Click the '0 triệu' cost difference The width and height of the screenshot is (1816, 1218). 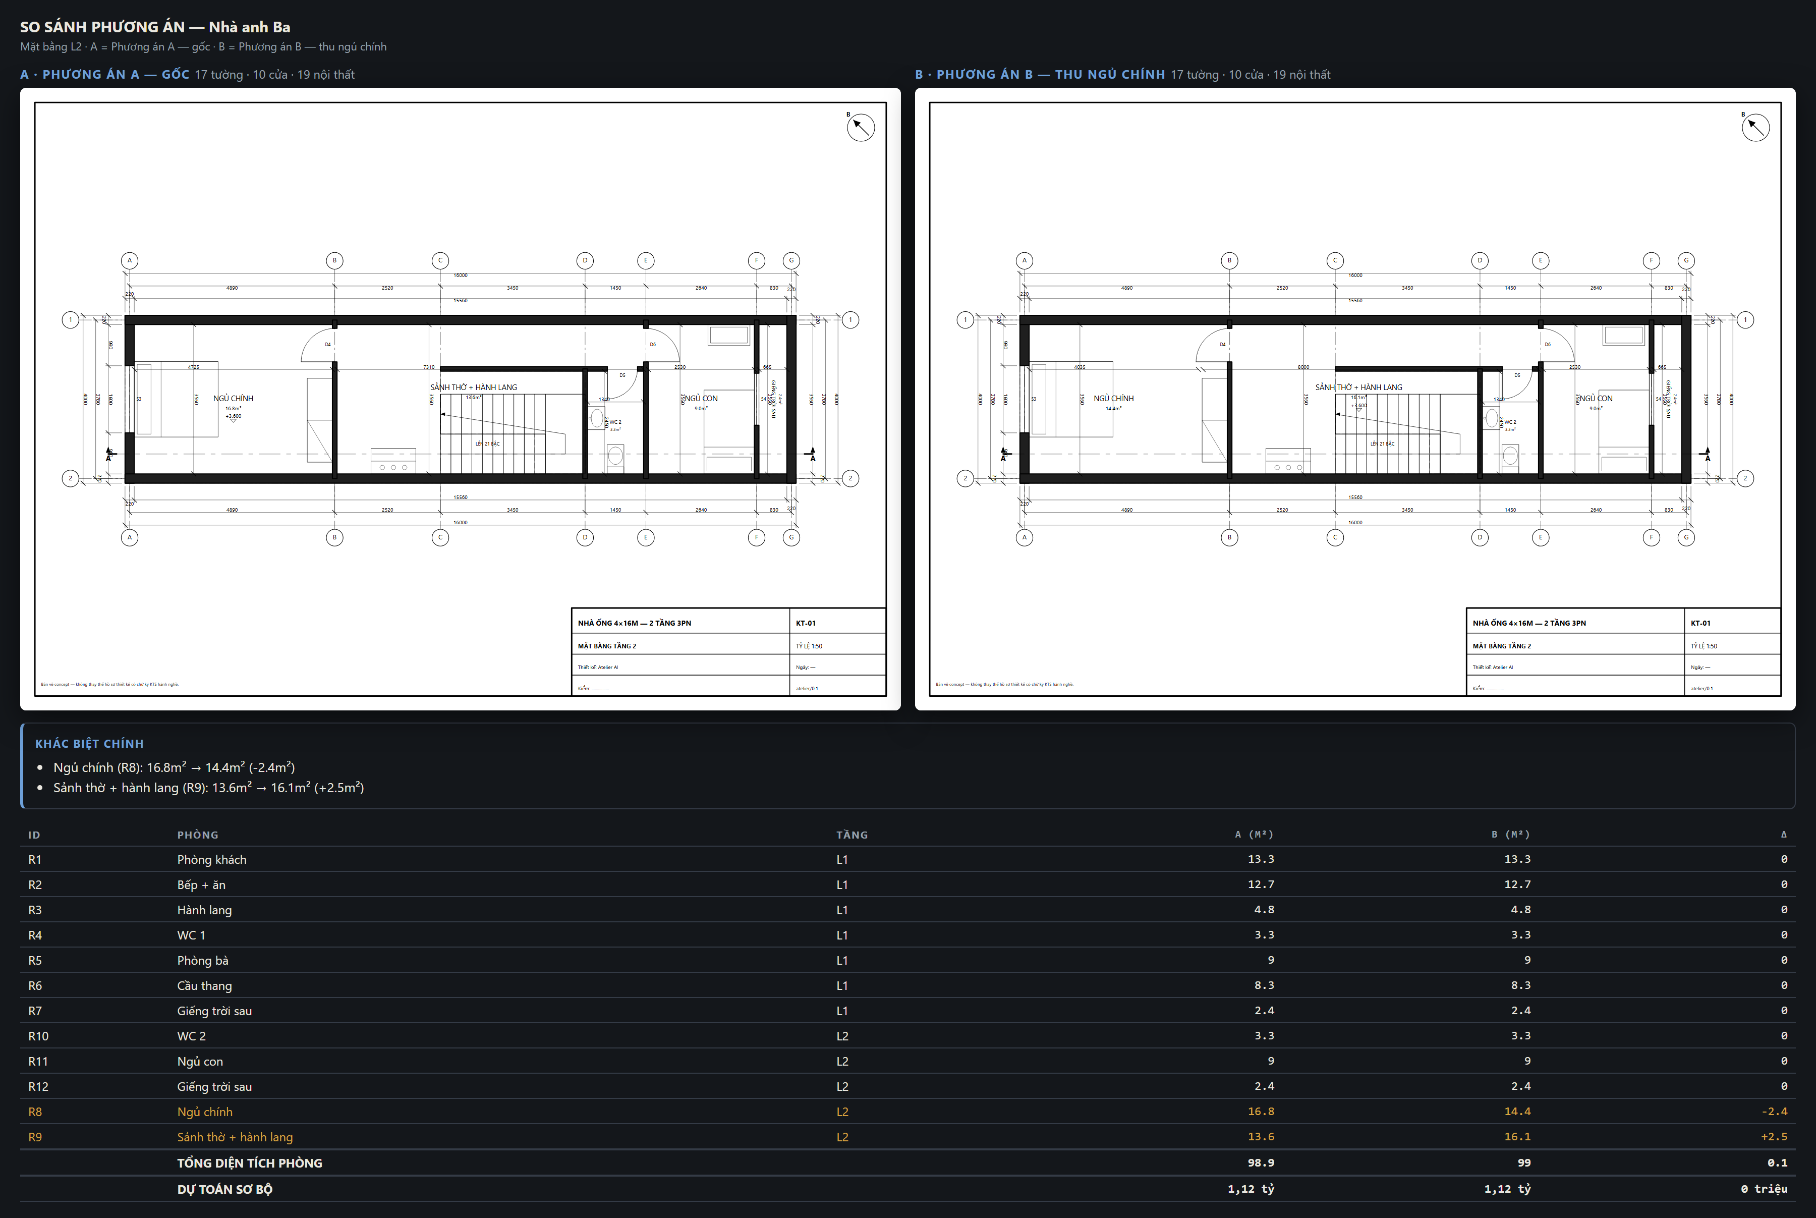(1764, 1189)
